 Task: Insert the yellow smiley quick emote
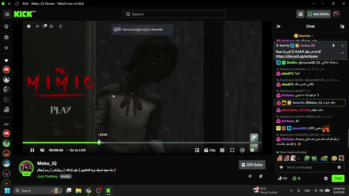pyautogui.click(x=334, y=158)
